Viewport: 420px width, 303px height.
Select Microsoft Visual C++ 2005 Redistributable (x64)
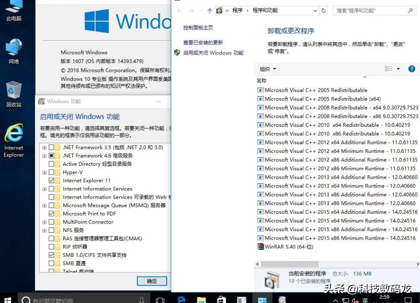(319, 99)
